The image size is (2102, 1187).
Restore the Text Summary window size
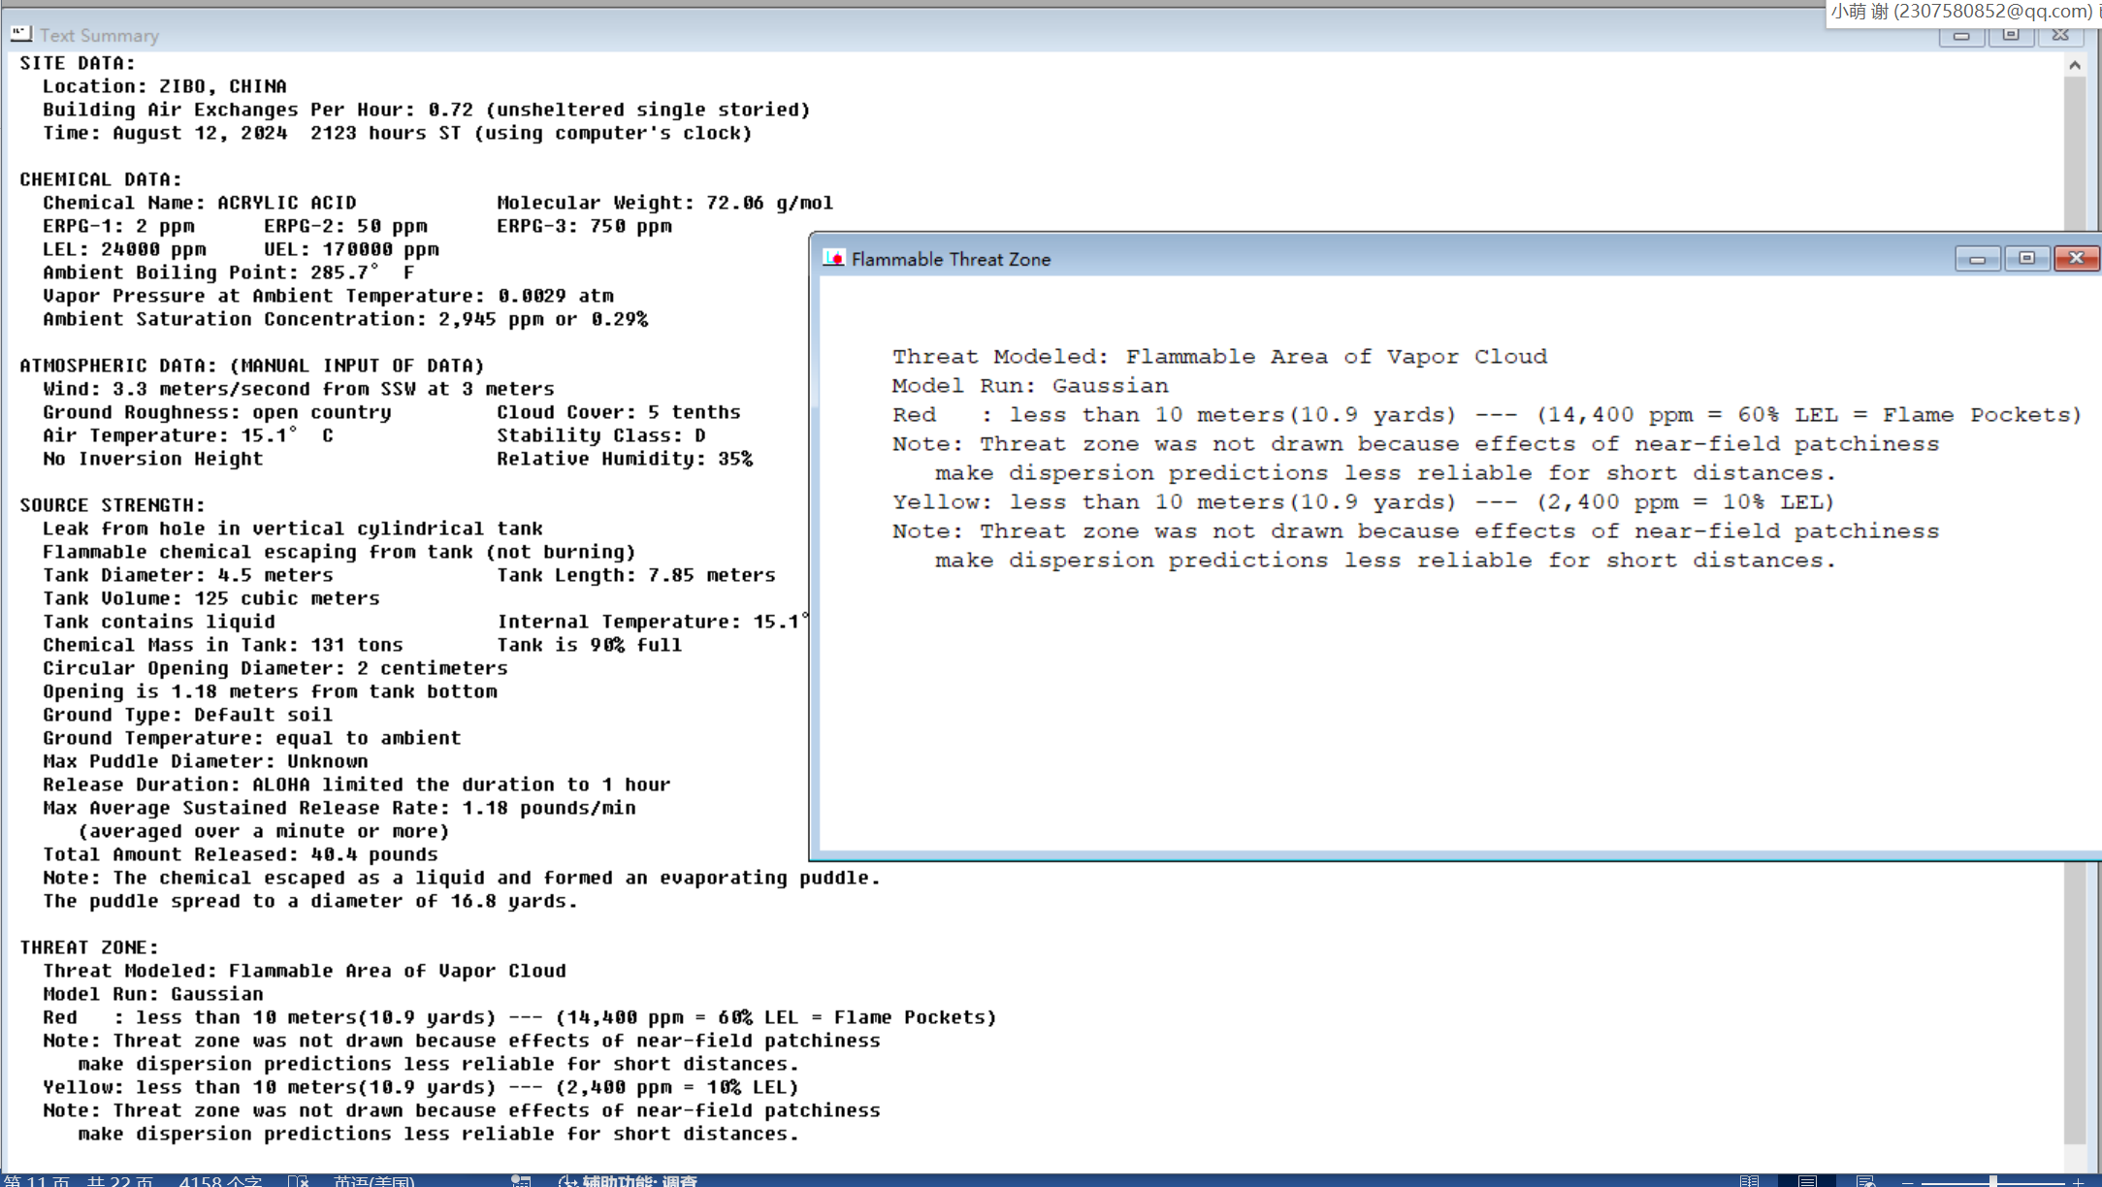(x=2011, y=35)
